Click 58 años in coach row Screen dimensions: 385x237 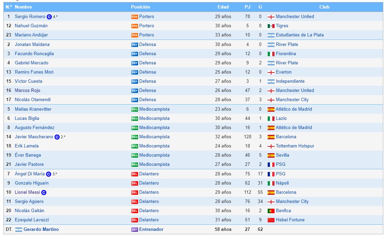pyautogui.click(x=223, y=230)
